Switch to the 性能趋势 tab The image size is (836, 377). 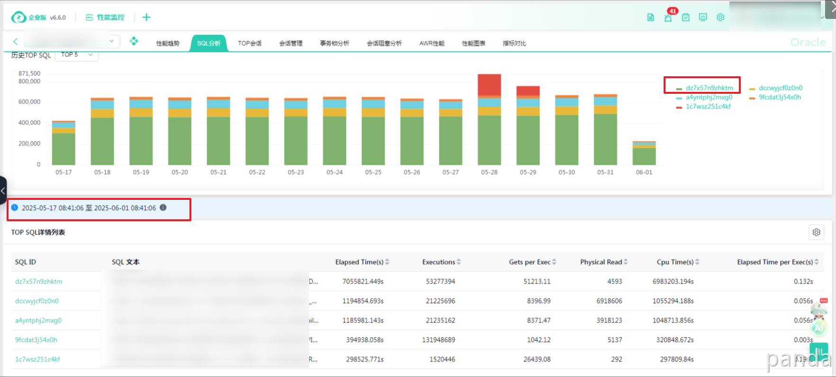click(168, 43)
